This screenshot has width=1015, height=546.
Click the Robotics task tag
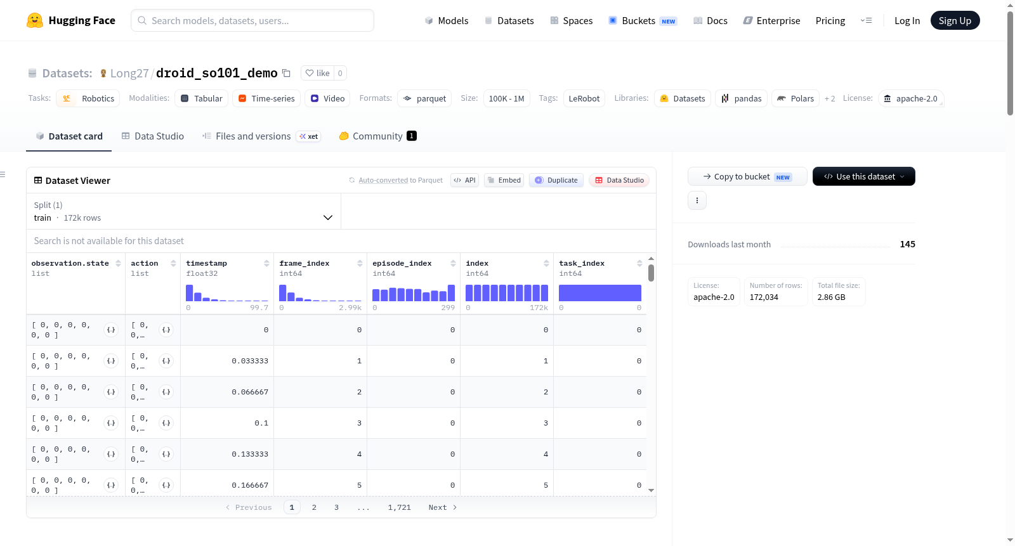(x=88, y=98)
